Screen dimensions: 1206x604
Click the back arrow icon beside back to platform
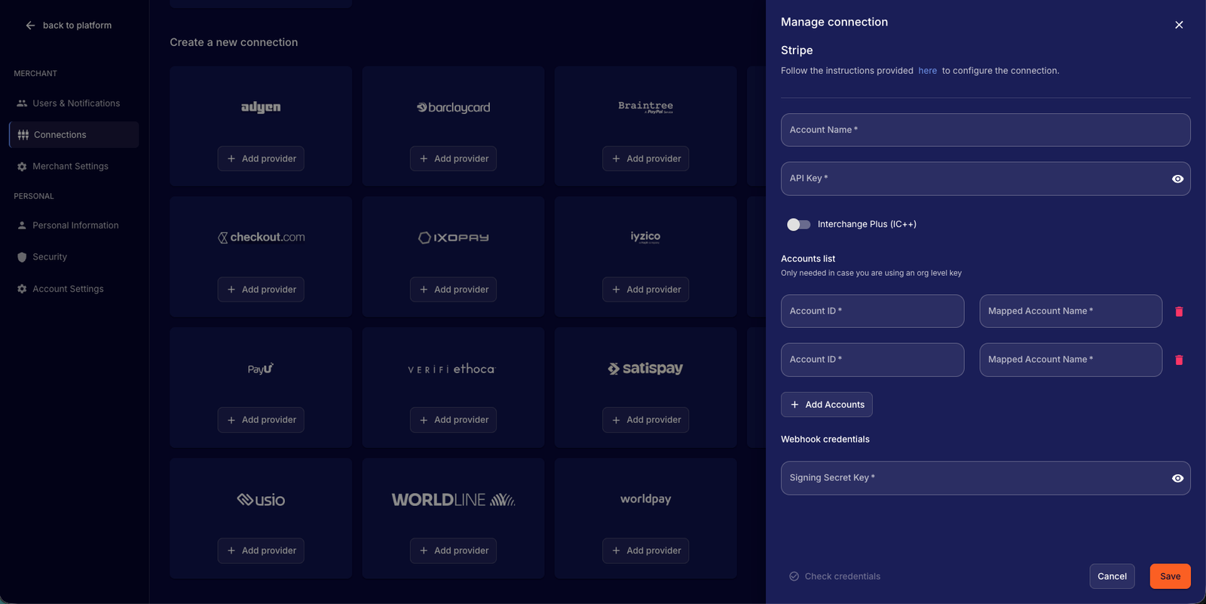(x=30, y=26)
